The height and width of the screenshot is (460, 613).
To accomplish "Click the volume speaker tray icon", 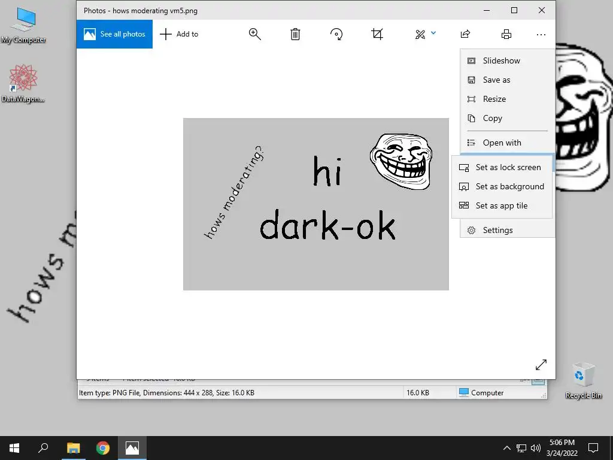I will [x=536, y=448].
